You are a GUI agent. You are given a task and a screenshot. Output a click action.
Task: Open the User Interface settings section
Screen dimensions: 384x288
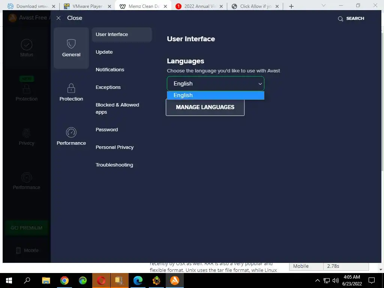coord(122,34)
